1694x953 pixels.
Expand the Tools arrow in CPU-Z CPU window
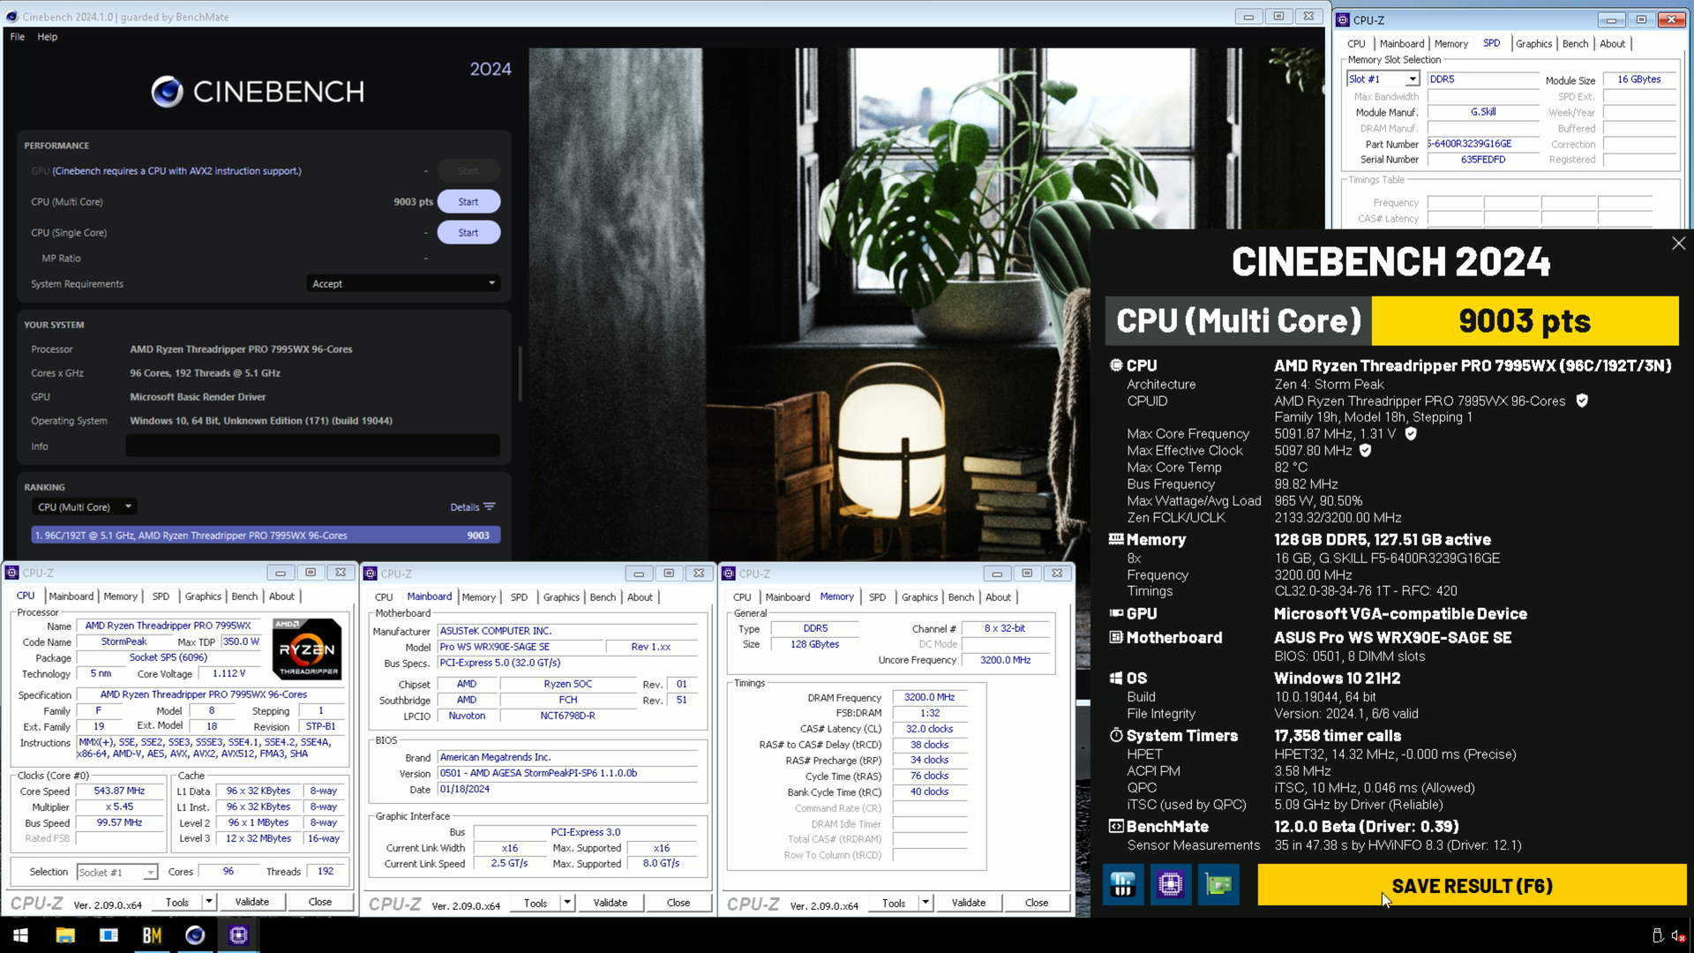tap(209, 902)
